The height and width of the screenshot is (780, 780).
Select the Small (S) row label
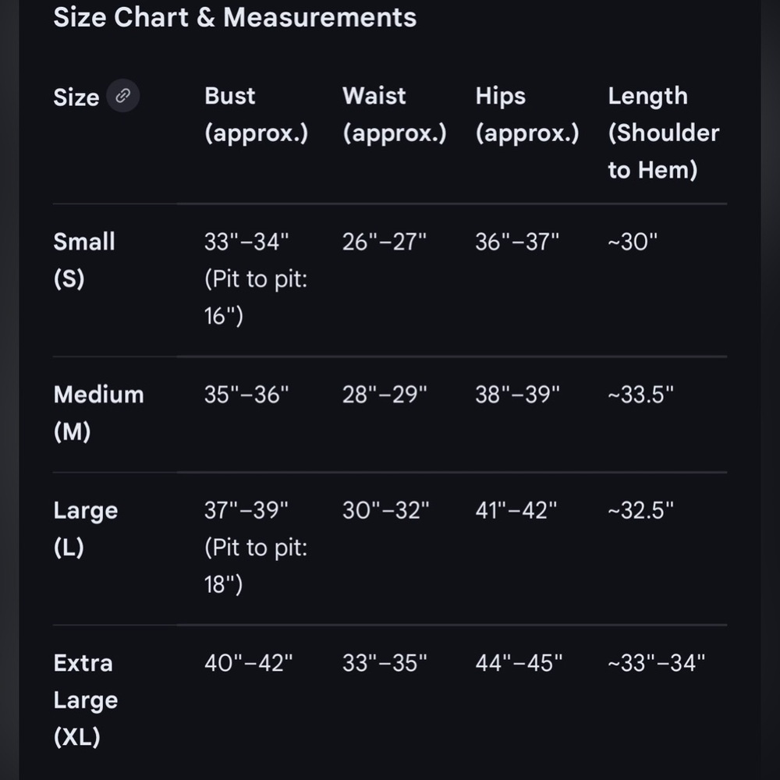(x=84, y=261)
